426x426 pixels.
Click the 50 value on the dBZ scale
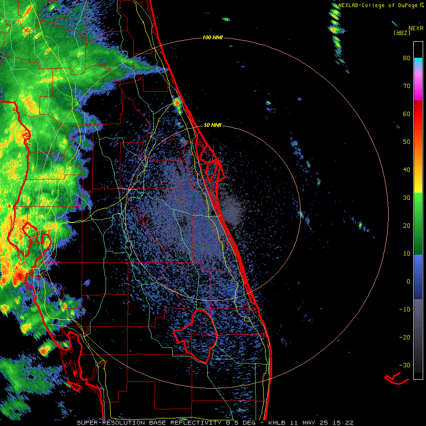tap(407, 142)
